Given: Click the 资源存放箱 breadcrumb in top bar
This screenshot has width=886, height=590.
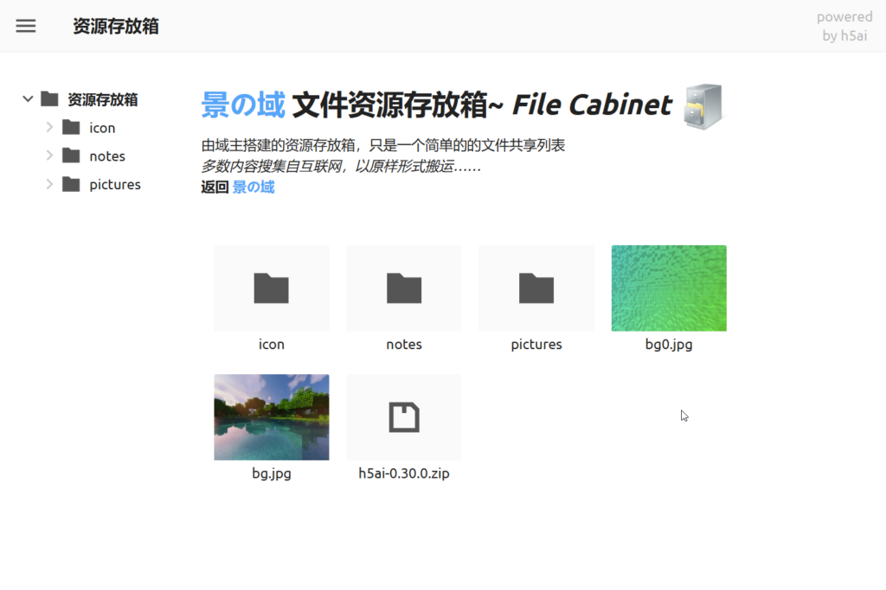Looking at the screenshot, I should coord(116,26).
